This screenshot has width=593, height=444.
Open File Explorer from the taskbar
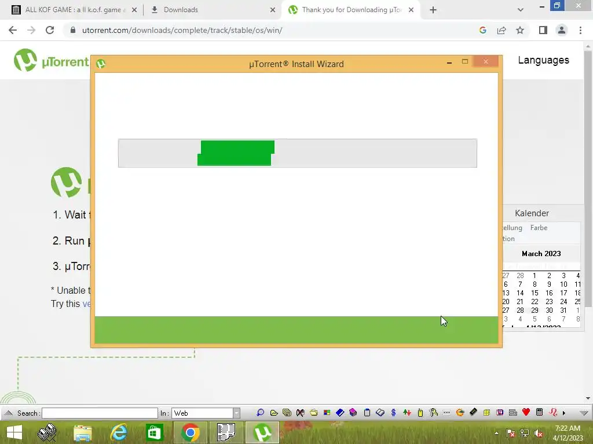click(82, 432)
